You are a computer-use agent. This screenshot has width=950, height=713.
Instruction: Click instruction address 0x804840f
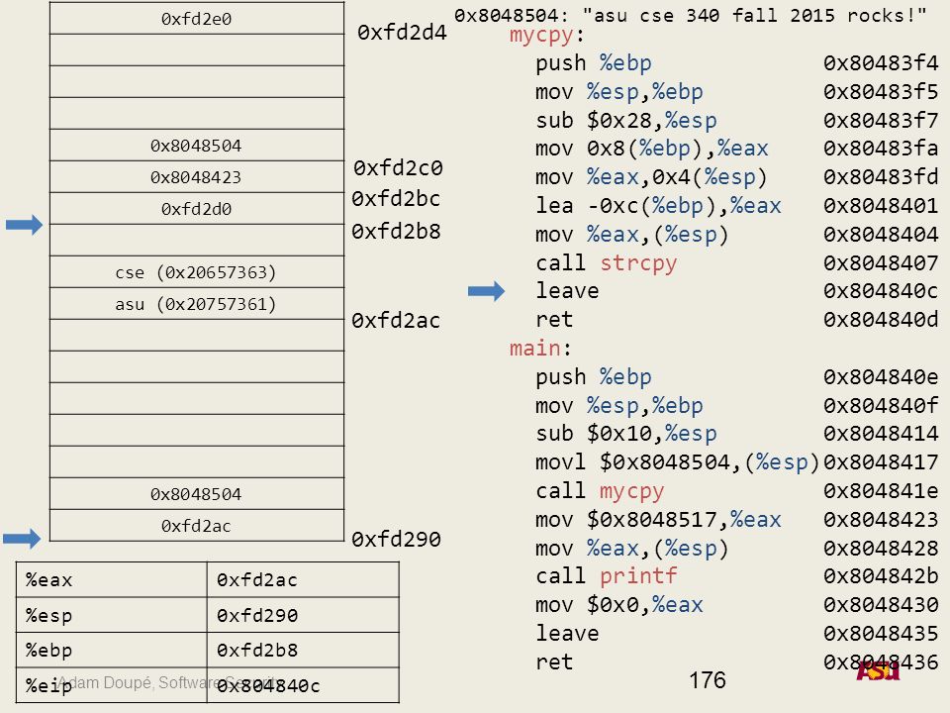coord(881,405)
